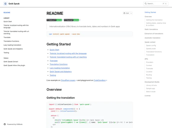Select Lazy loading translation in sidebar
This screenshot has width=172, height=128.
pos(12,45)
